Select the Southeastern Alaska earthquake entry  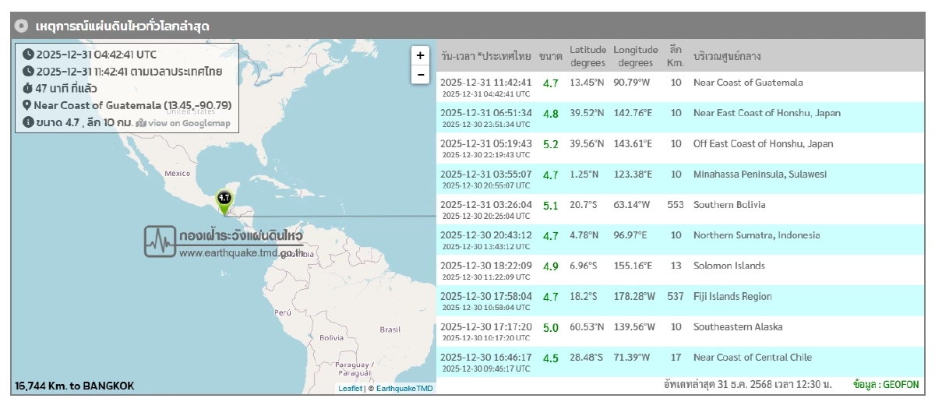[x=738, y=327]
